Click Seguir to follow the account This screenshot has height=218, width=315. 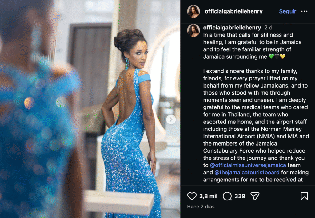pos(288,11)
